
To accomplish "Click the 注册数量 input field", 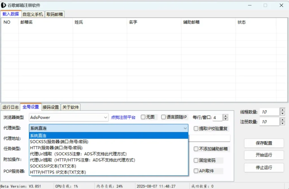I will pos(269,122).
